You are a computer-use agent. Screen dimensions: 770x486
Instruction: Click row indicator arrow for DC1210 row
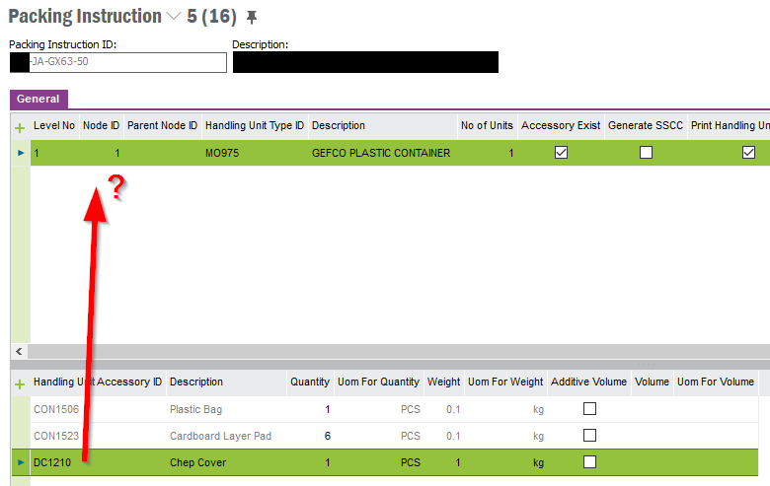click(21, 462)
